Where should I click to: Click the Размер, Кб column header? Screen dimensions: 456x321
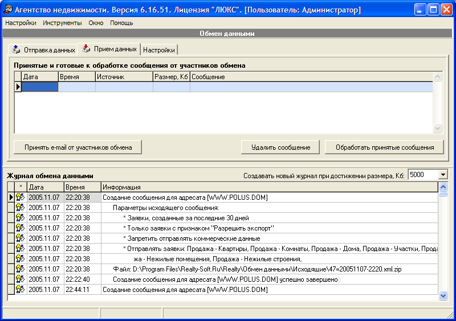pos(172,77)
